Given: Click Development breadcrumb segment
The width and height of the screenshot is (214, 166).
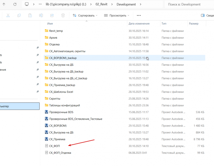Looking at the screenshot, I should pos(126,4).
